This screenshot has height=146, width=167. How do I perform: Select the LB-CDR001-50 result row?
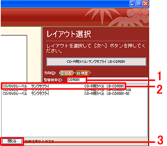75,94
